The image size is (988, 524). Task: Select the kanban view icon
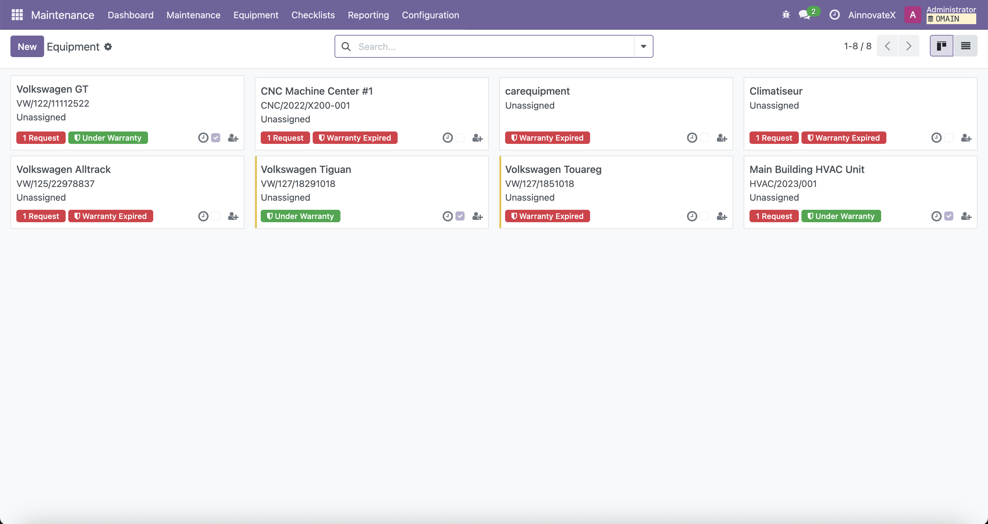coord(941,46)
